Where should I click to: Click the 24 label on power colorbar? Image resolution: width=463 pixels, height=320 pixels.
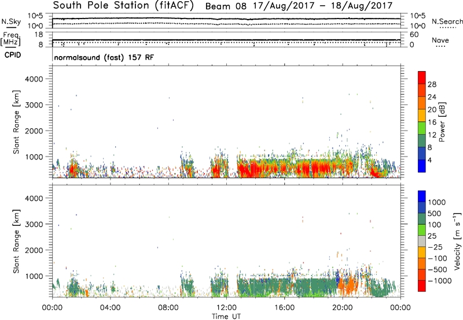pos(432,97)
